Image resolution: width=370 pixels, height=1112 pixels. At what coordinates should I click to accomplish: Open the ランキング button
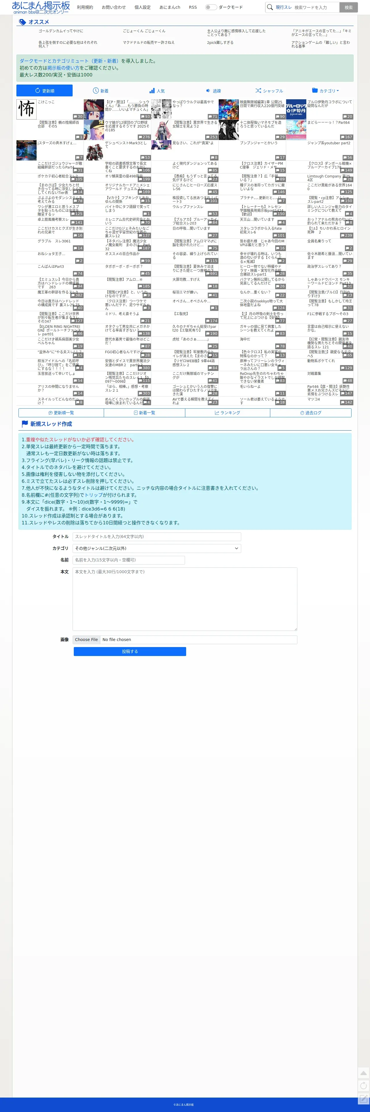tap(228, 413)
